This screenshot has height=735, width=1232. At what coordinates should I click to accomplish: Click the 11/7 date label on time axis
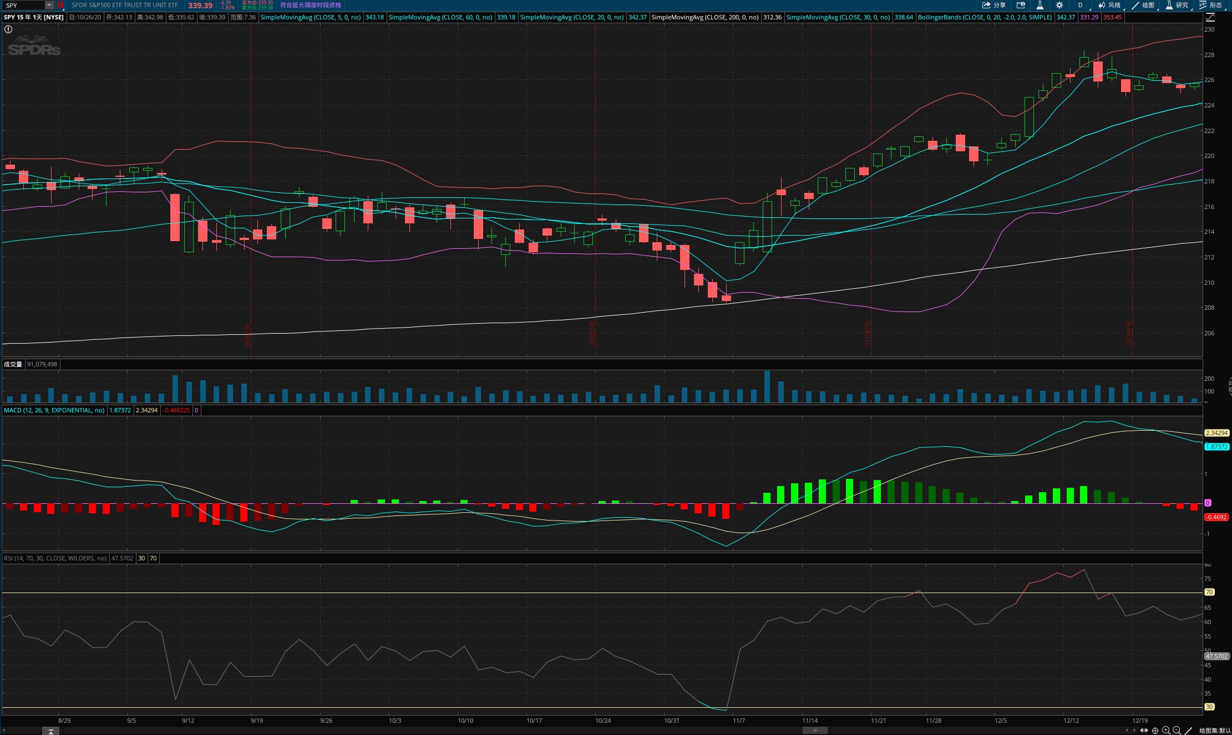pyautogui.click(x=738, y=721)
